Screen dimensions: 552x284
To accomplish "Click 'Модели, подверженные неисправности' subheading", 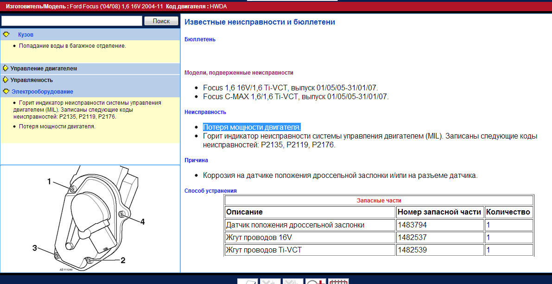I will coord(239,73).
